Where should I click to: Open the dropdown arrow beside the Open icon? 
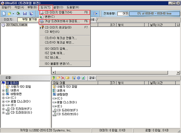click(x=13, y=14)
